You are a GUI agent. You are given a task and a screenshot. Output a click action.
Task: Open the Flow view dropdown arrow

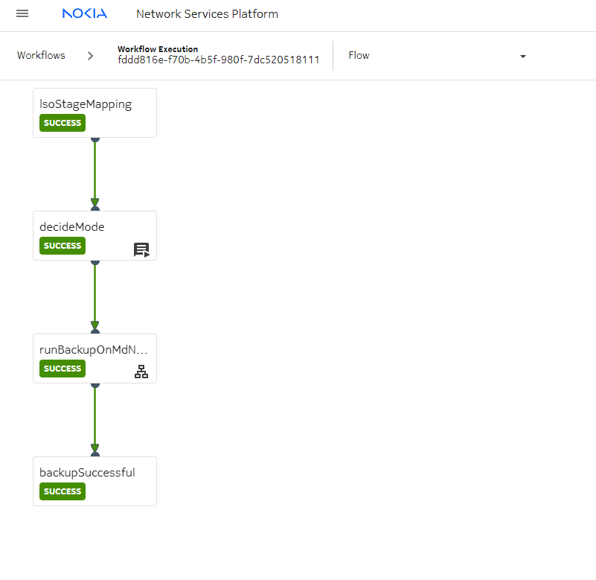522,57
